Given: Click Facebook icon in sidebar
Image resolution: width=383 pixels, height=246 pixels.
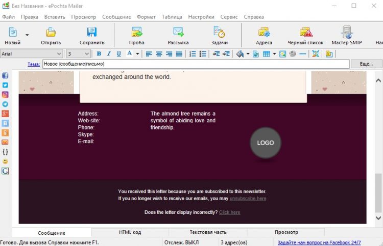Looking at the screenshot, I should pyautogui.click(x=5, y=75).
